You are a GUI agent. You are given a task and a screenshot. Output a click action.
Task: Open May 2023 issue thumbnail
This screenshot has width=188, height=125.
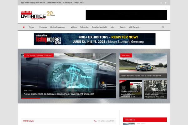coord(131,89)
